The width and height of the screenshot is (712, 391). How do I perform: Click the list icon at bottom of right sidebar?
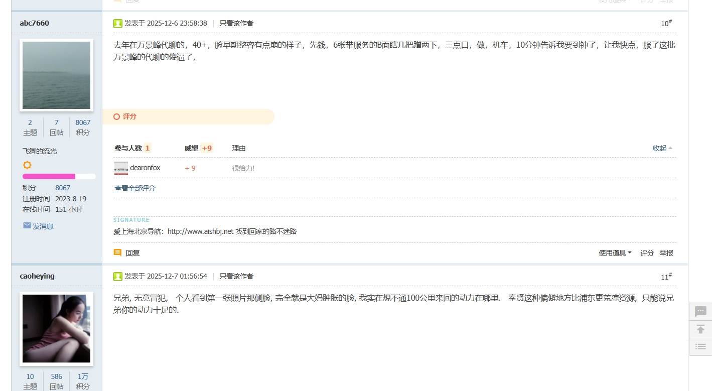tap(700, 346)
